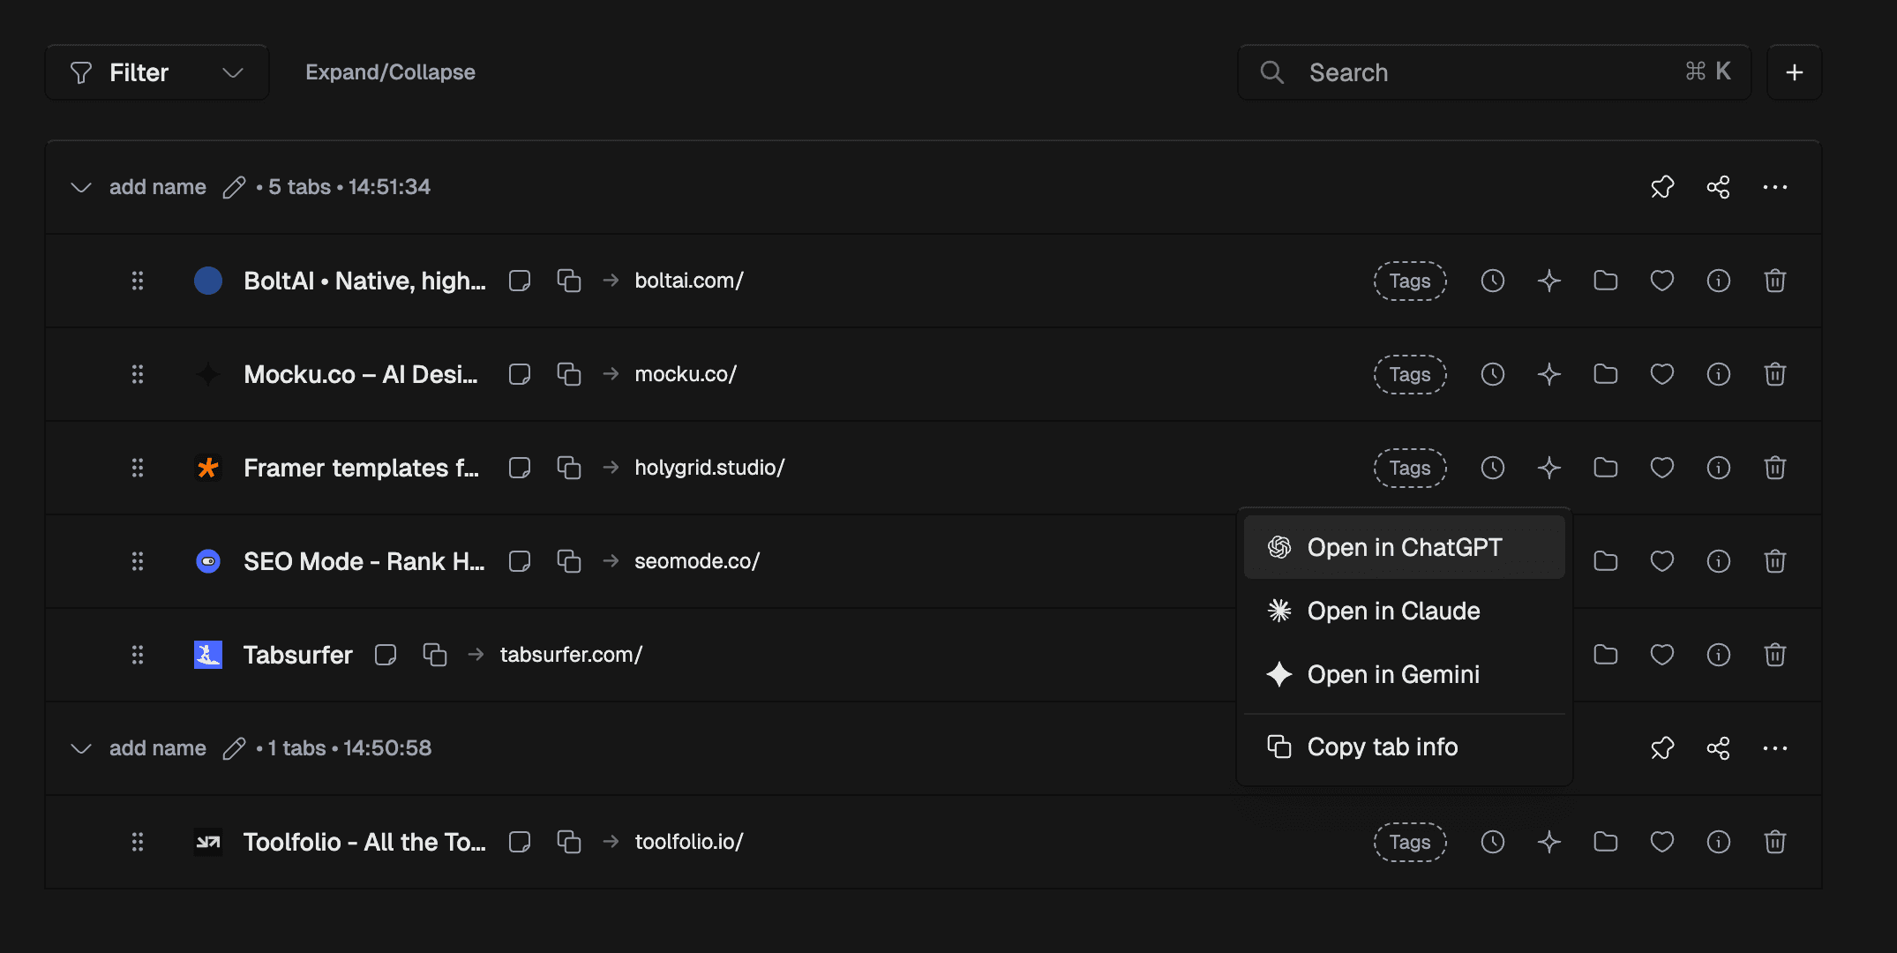Favorite the Toolfolio tab
The height and width of the screenshot is (953, 1897).
1662,842
